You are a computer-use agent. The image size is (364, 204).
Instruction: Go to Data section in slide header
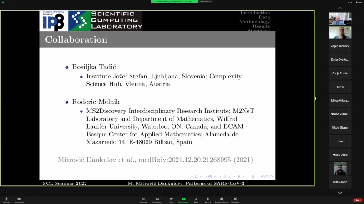[x=264, y=17]
